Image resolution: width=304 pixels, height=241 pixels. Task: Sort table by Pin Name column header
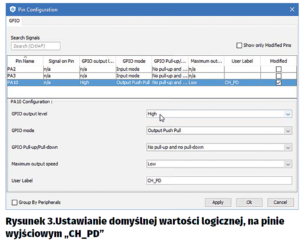25,61
